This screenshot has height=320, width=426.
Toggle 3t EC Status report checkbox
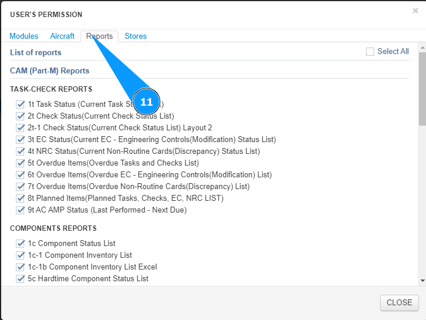tap(21, 140)
